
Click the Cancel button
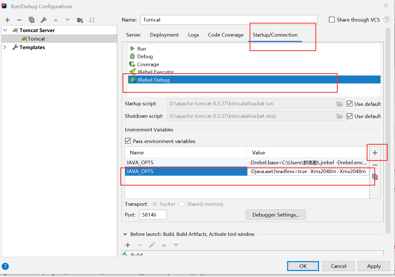point(339,266)
